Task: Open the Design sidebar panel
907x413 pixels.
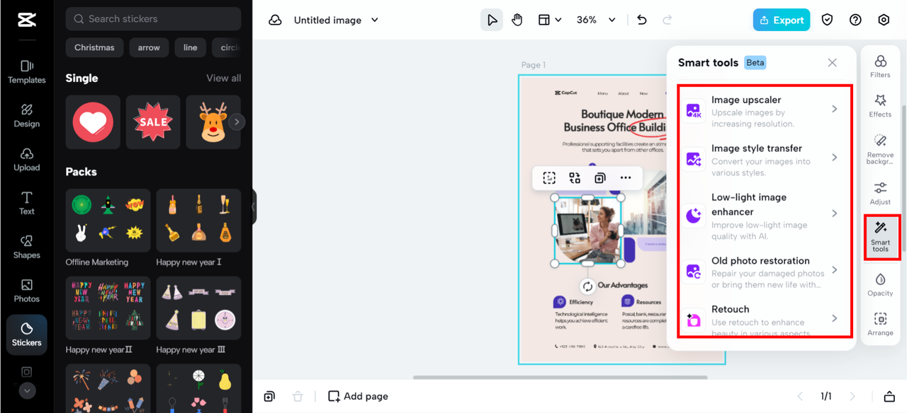Action: 27,115
